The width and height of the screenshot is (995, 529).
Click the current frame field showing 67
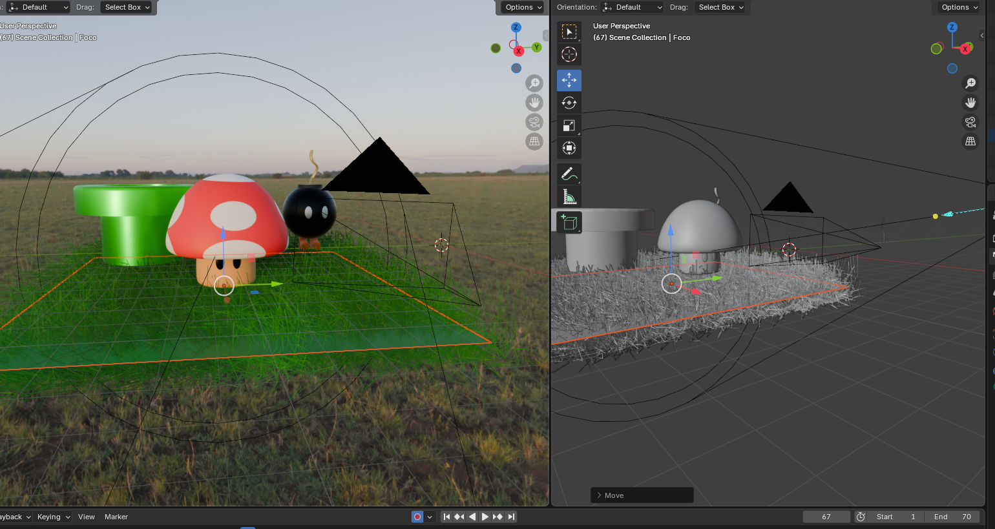[826, 517]
